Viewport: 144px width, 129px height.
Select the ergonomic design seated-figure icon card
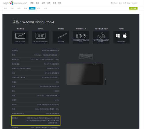click(101, 37)
